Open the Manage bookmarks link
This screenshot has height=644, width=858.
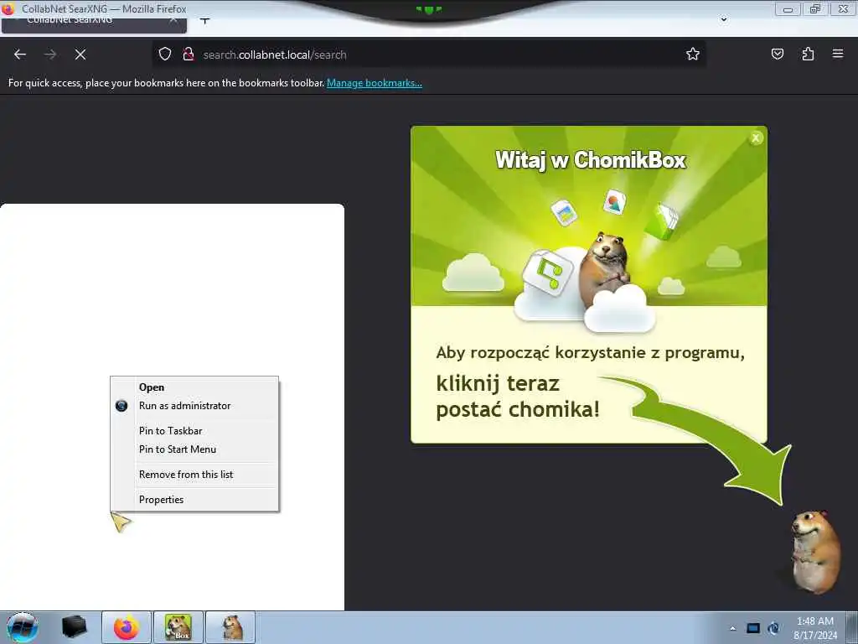click(x=375, y=83)
